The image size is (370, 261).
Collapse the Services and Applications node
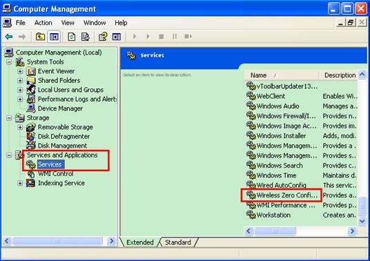[9, 155]
